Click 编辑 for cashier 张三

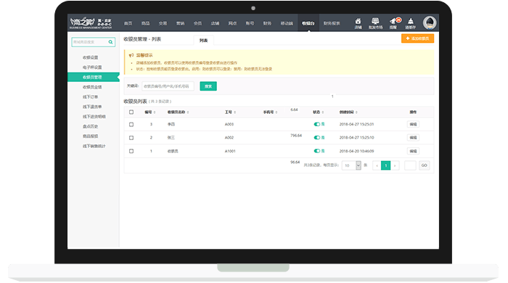(413, 138)
